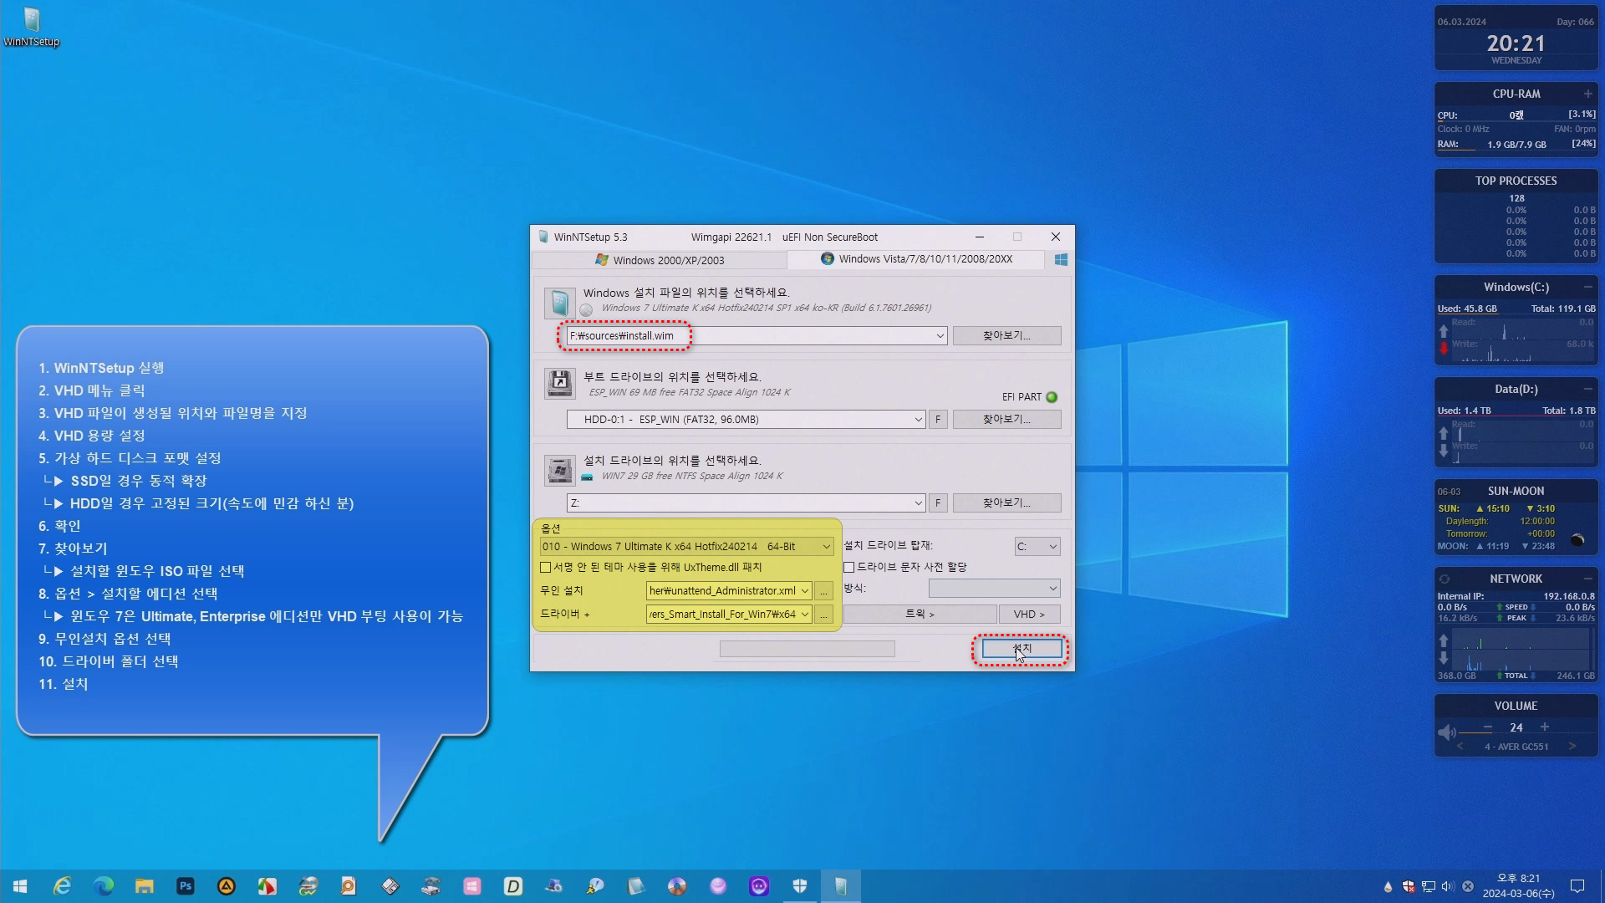Screen dimensions: 1605x903
Task: Collapse the Windows(C:) widget
Action: pyautogui.click(x=1588, y=287)
